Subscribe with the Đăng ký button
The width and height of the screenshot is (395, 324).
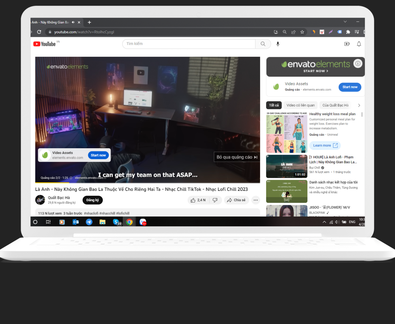93,200
